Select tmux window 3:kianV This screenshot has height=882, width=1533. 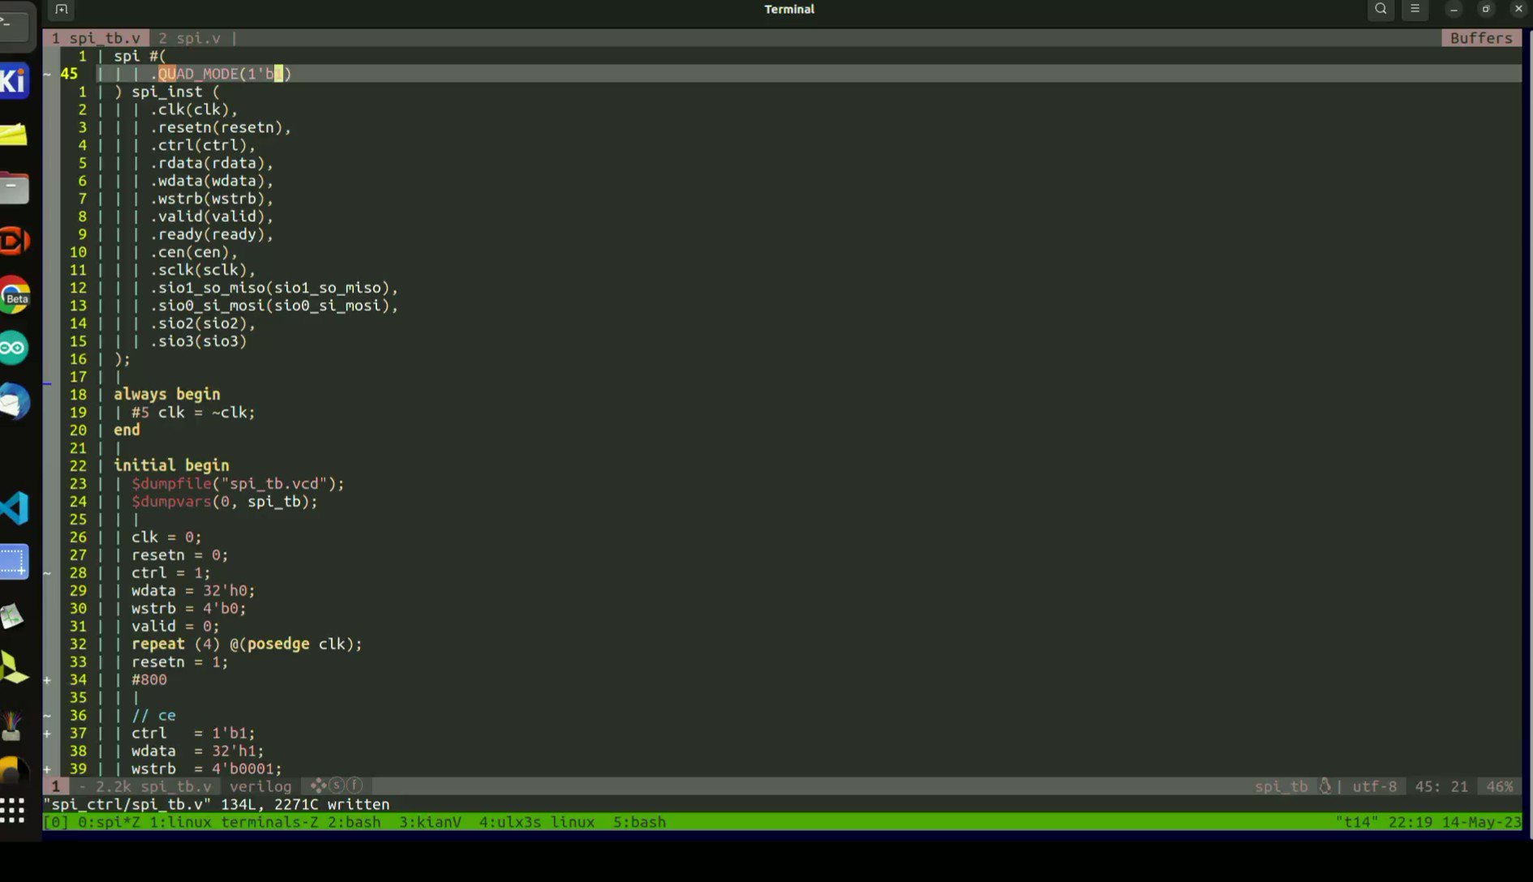pos(430,822)
